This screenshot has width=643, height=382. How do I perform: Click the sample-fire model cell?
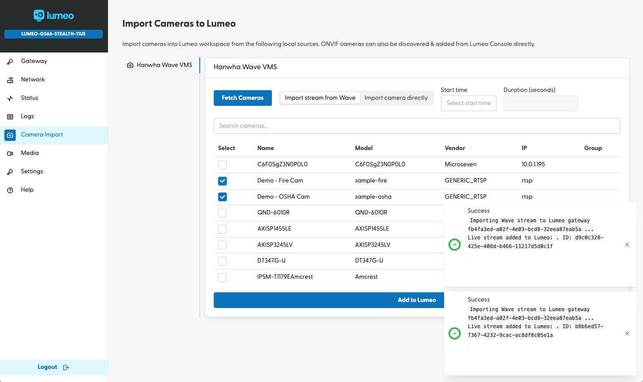tap(371, 181)
